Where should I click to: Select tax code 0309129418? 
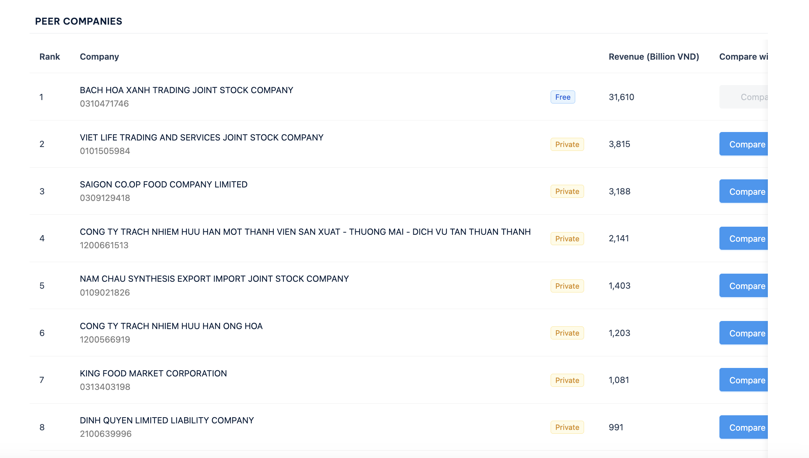click(x=105, y=198)
